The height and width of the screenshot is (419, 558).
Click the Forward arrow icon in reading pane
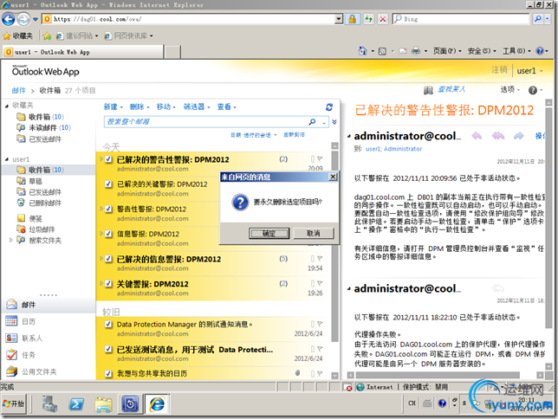[518, 136]
